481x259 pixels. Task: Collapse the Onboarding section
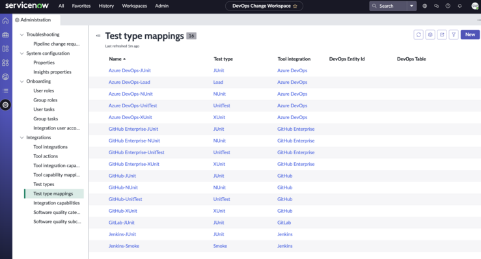tap(21, 81)
